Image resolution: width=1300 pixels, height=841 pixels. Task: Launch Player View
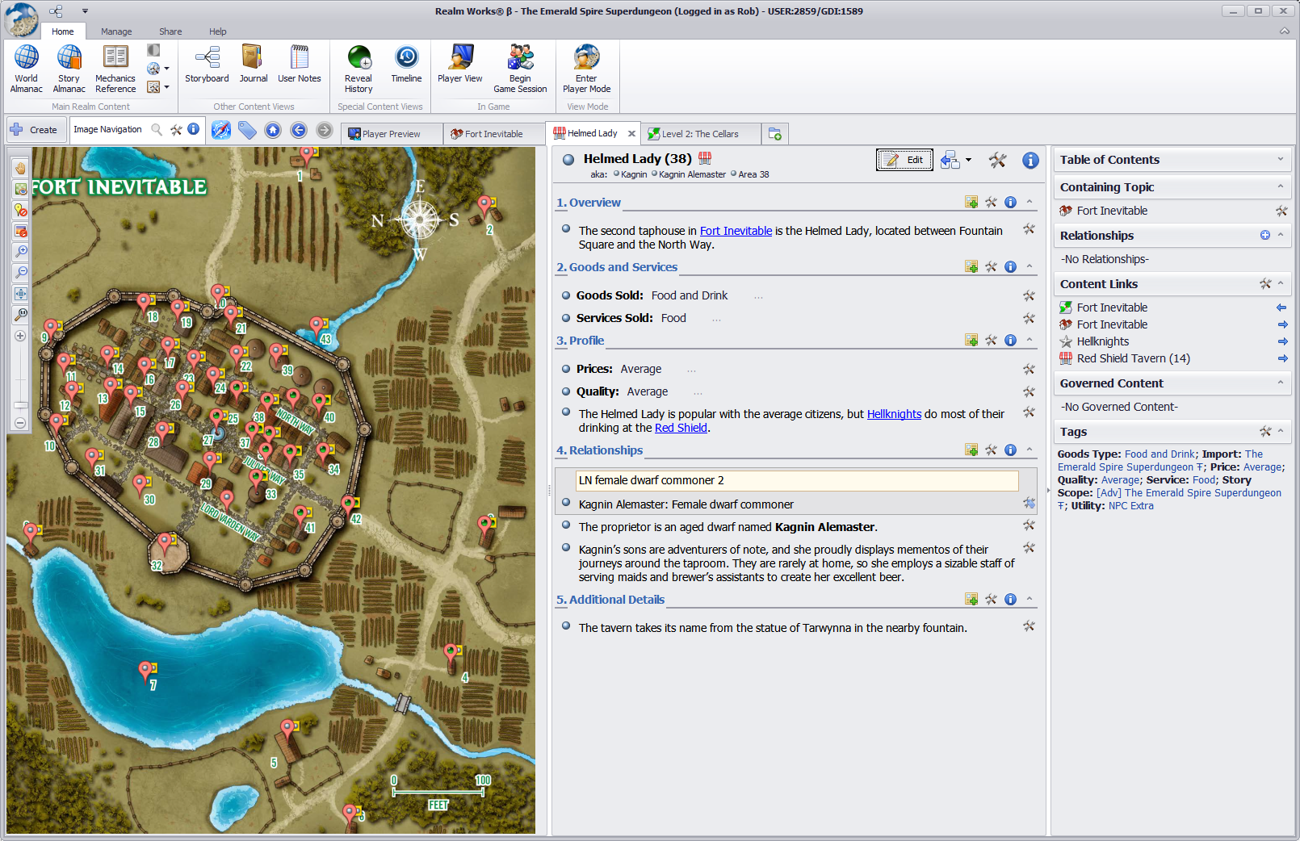pyautogui.click(x=460, y=65)
